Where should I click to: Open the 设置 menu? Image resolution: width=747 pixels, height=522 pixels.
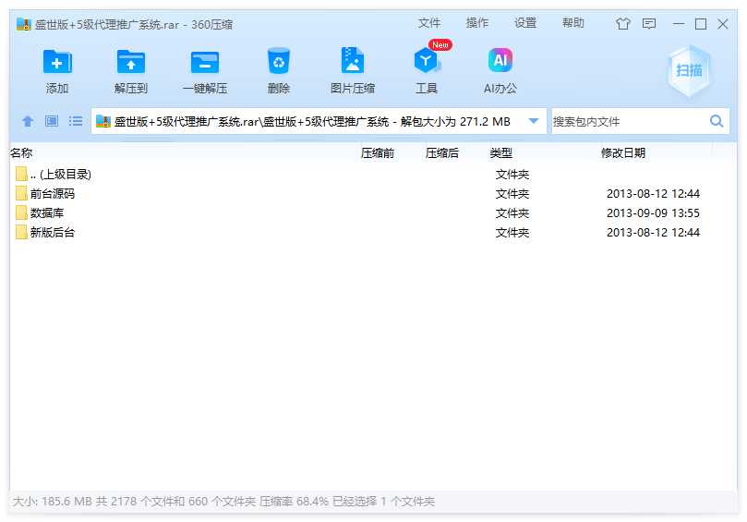(x=525, y=23)
